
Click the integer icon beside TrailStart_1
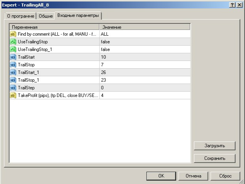(x=13, y=72)
